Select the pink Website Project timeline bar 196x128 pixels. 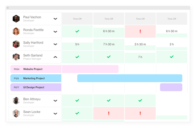pyautogui.click(x=90, y=69)
